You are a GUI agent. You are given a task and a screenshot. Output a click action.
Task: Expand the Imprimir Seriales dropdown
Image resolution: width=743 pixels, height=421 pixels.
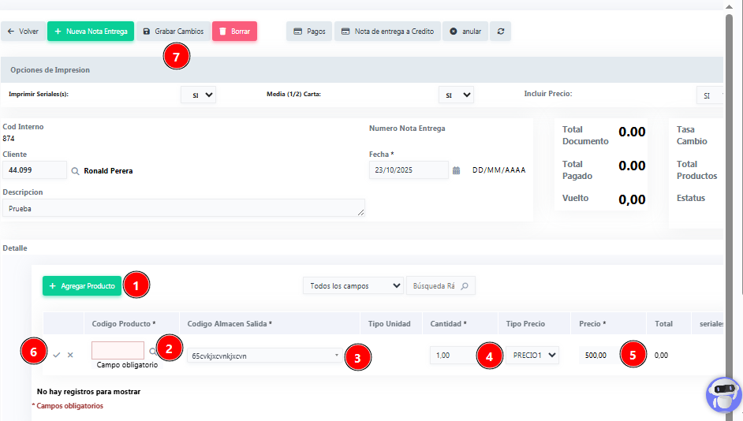click(x=198, y=95)
